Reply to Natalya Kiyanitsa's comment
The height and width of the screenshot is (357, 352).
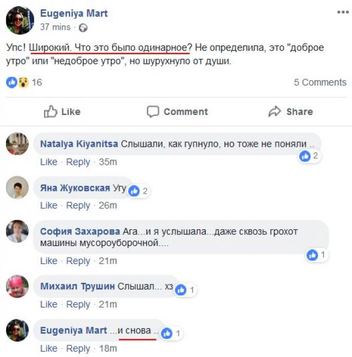(78, 162)
